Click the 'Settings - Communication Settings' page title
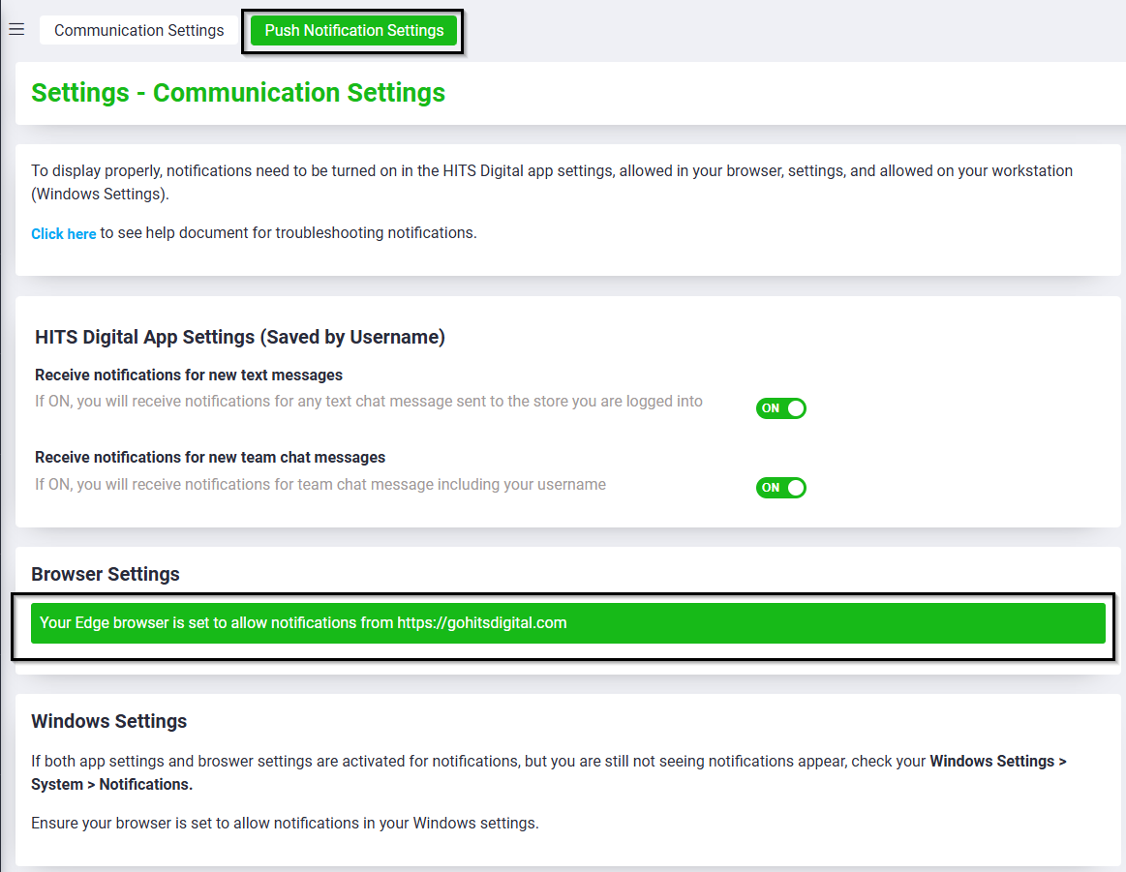Image resolution: width=1126 pixels, height=872 pixels. click(x=238, y=93)
